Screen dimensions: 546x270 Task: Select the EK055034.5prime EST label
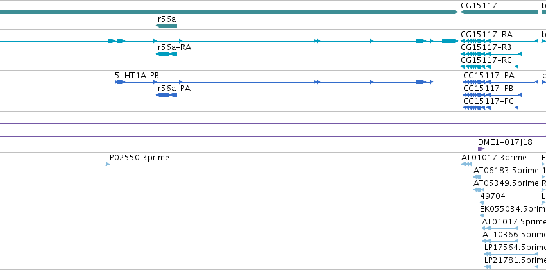coord(513,209)
